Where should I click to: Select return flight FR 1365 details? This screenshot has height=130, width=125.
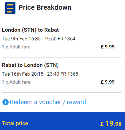click(40, 74)
